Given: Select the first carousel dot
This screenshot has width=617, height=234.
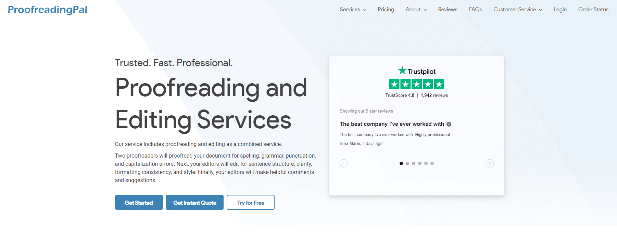Looking at the screenshot, I should [401, 163].
